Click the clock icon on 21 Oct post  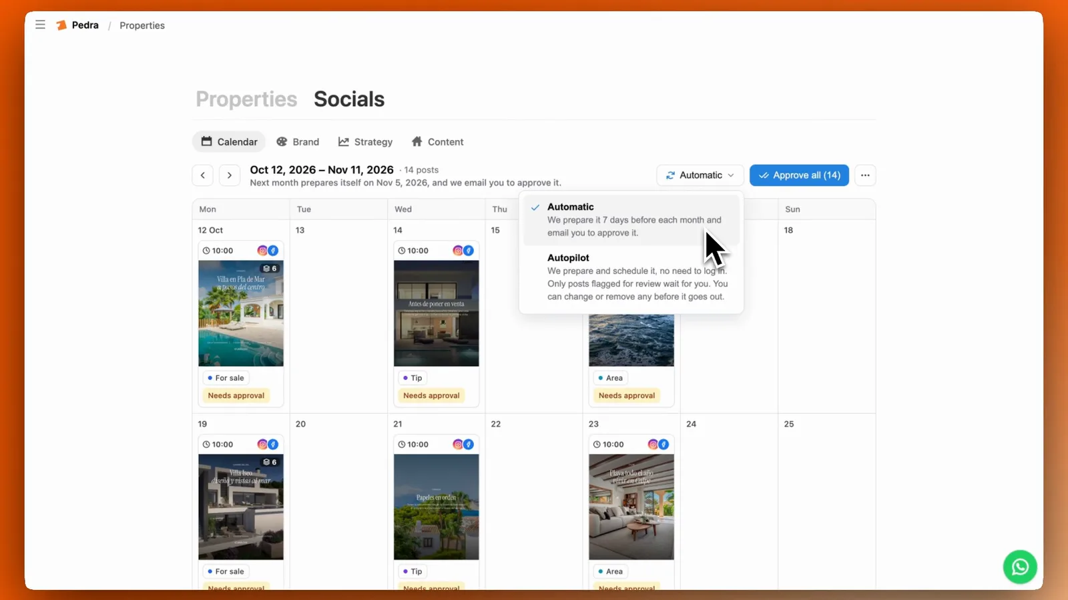tap(402, 445)
